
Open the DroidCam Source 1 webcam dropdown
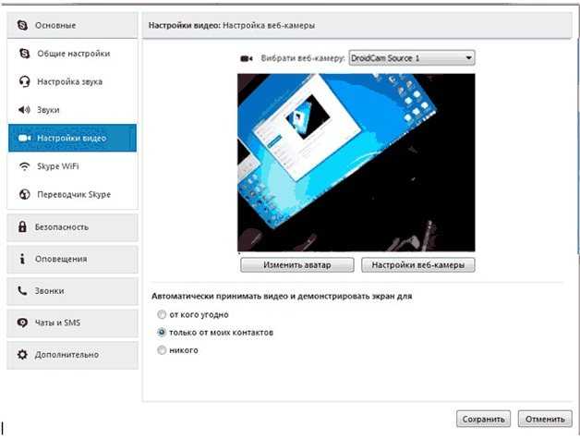point(412,58)
